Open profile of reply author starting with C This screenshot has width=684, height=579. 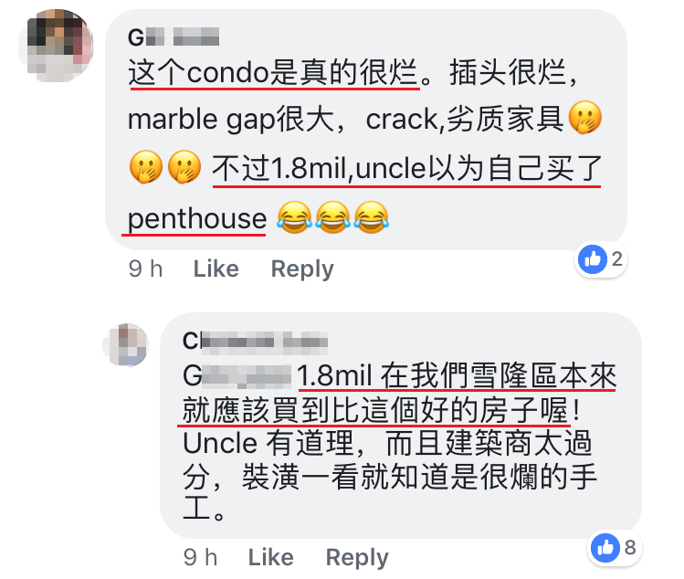255,341
